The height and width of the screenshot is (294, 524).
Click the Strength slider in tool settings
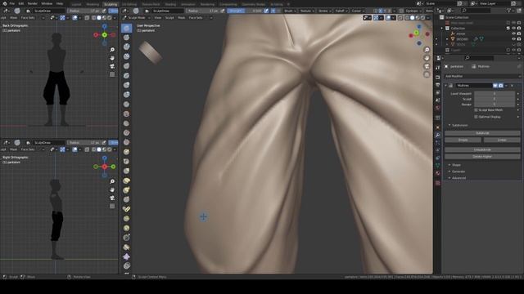246,11
